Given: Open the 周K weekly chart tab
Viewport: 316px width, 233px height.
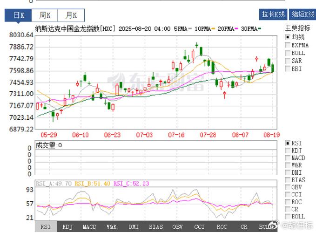Looking at the screenshot, I should [x=45, y=15].
